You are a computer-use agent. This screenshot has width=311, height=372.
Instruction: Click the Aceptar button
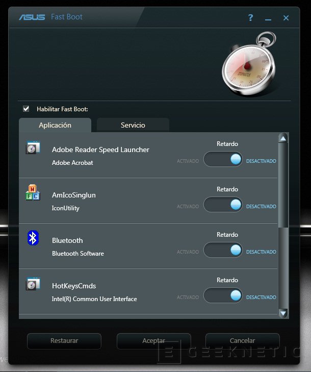[x=153, y=341]
